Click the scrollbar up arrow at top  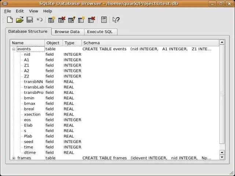(222, 42)
